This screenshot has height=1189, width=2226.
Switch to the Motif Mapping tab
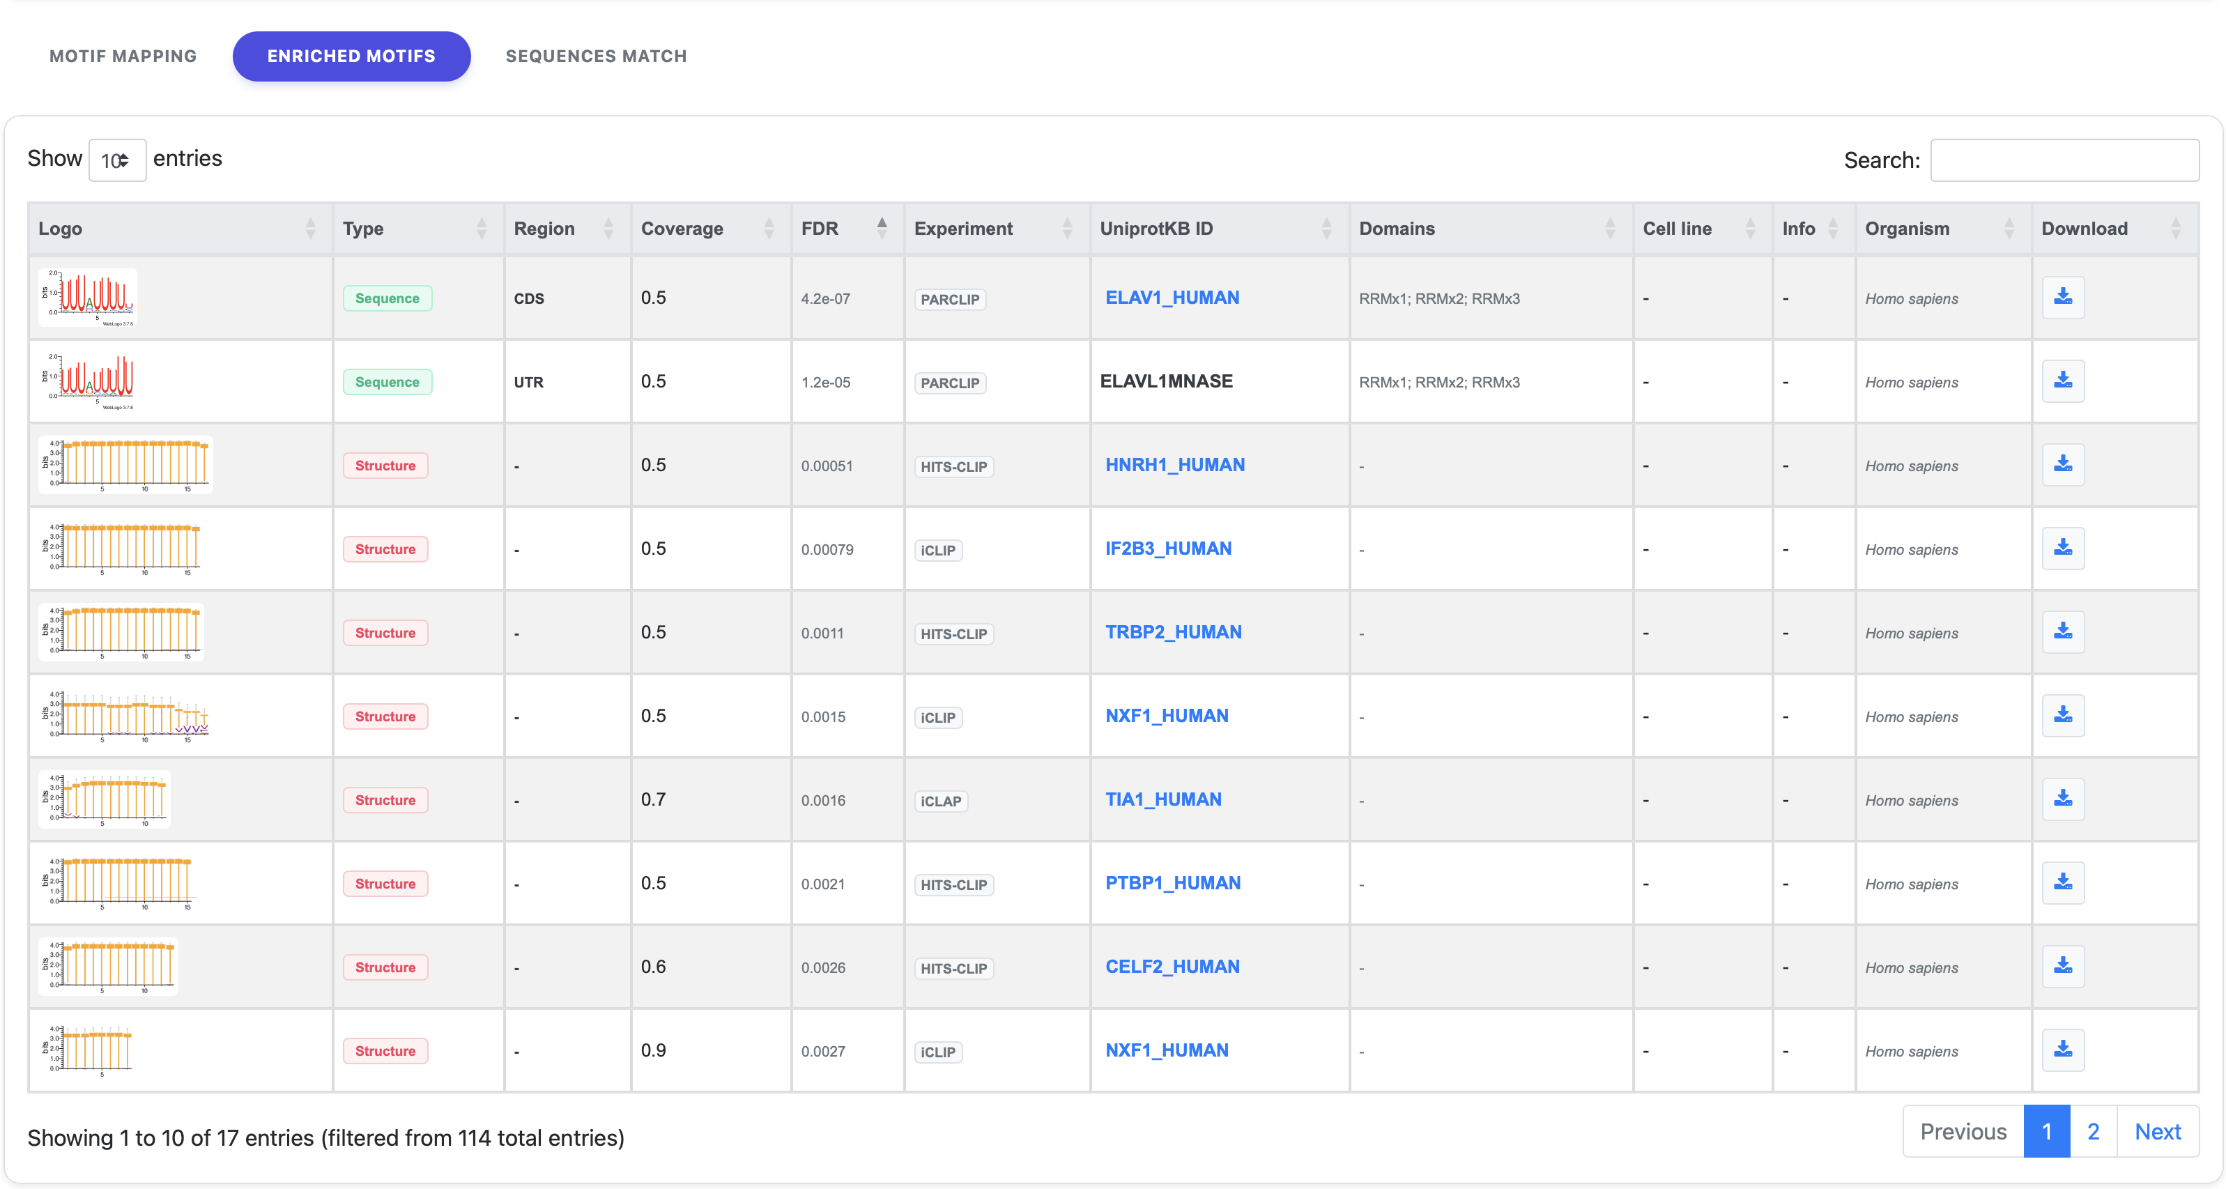click(x=123, y=56)
